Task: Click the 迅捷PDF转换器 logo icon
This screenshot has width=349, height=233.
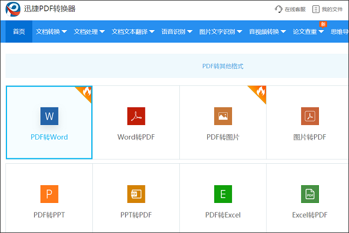Action: click(13, 9)
